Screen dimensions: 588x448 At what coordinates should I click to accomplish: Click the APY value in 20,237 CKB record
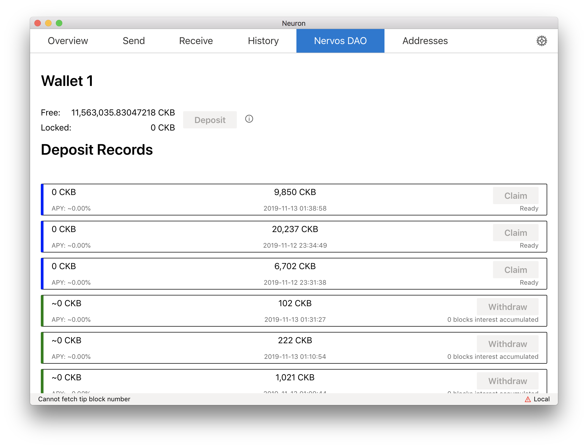[x=71, y=245]
